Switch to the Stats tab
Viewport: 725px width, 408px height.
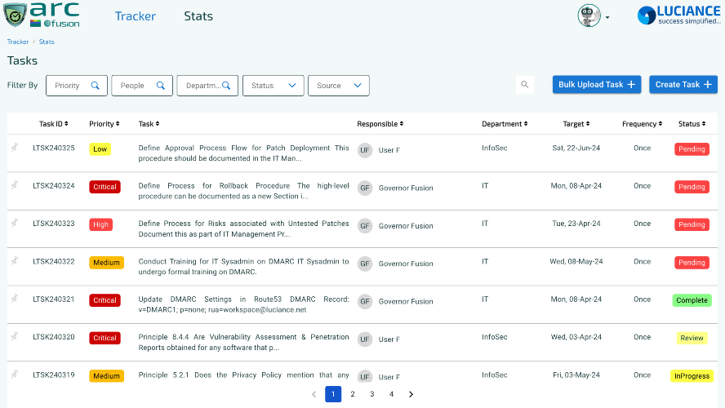[x=198, y=16]
